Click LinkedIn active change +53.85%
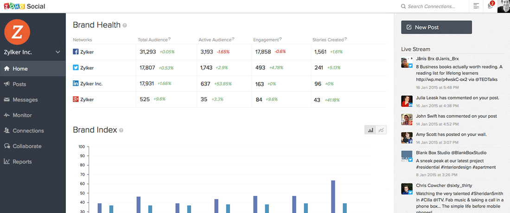510x213 pixels. pyautogui.click(x=223, y=84)
